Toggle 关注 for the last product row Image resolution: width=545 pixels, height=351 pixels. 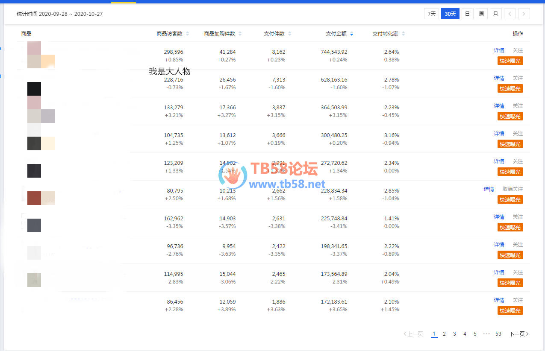click(518, 300)
